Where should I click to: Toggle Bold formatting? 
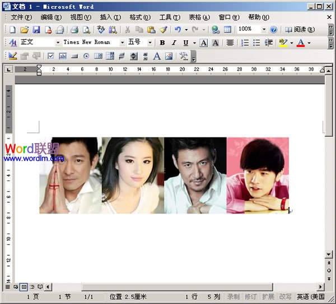[x=162, y=42]
